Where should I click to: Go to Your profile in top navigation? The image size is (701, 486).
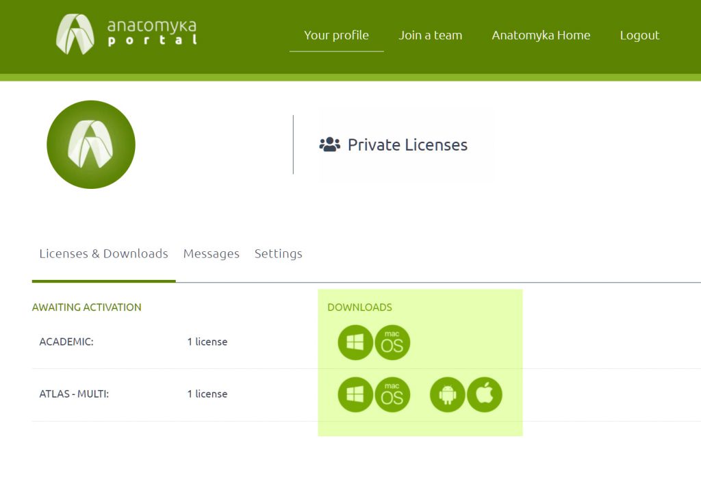click(x=336, y=36)
